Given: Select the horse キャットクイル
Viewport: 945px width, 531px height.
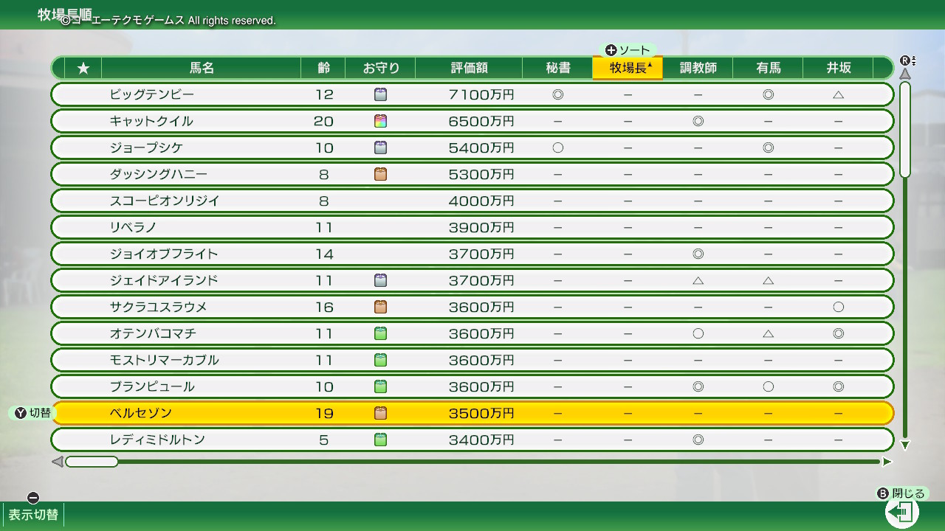Looking at the screenshot, I should coord(472,121).
